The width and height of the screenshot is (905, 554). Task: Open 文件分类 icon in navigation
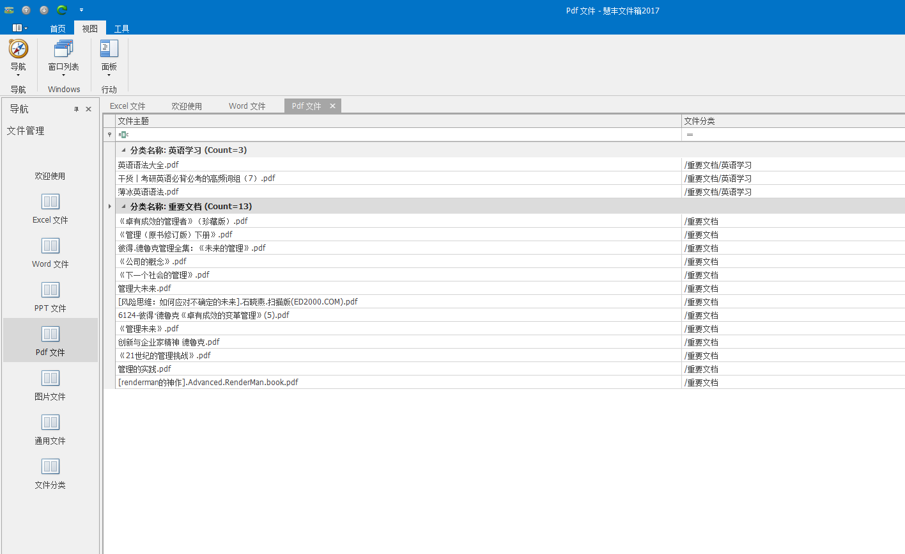pyautogui.click(x=50, y=466)
